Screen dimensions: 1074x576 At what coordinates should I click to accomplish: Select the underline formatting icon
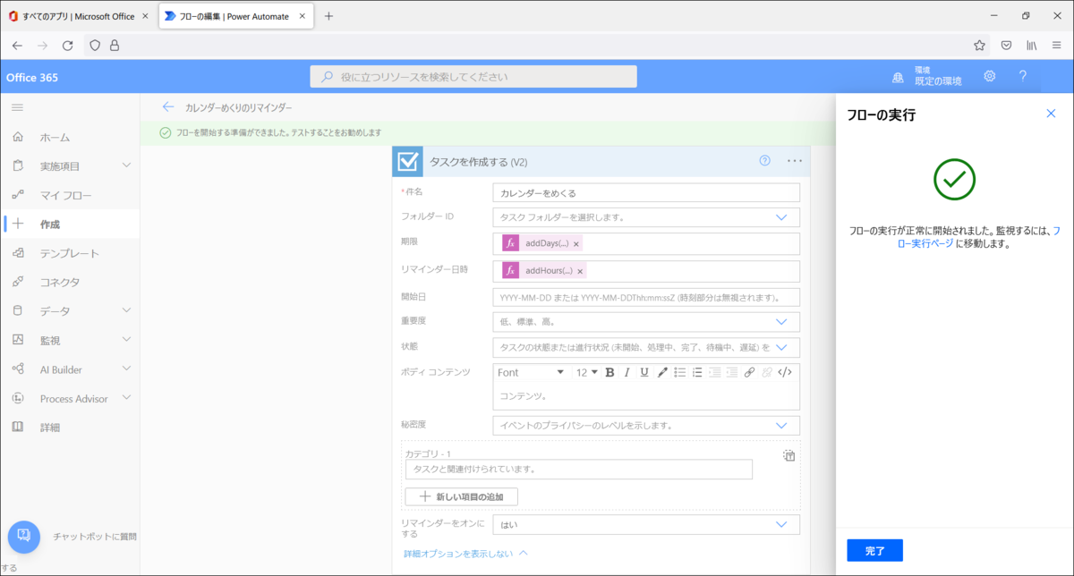[644, 372]
